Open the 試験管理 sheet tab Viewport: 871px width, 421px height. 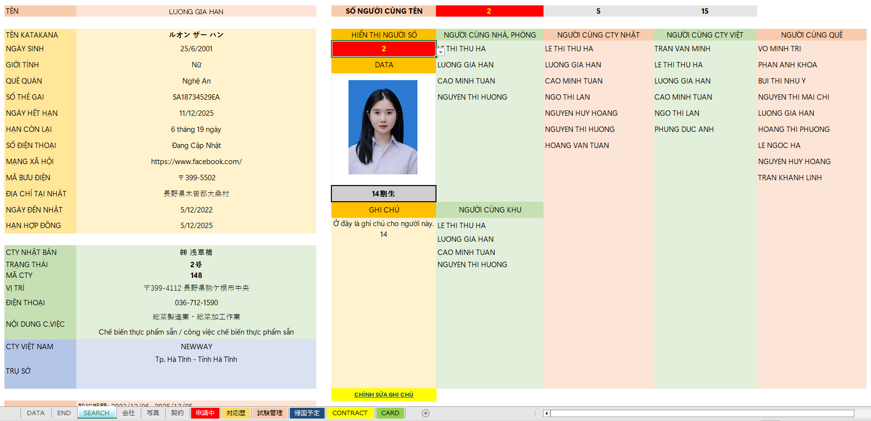click(270, 413)
